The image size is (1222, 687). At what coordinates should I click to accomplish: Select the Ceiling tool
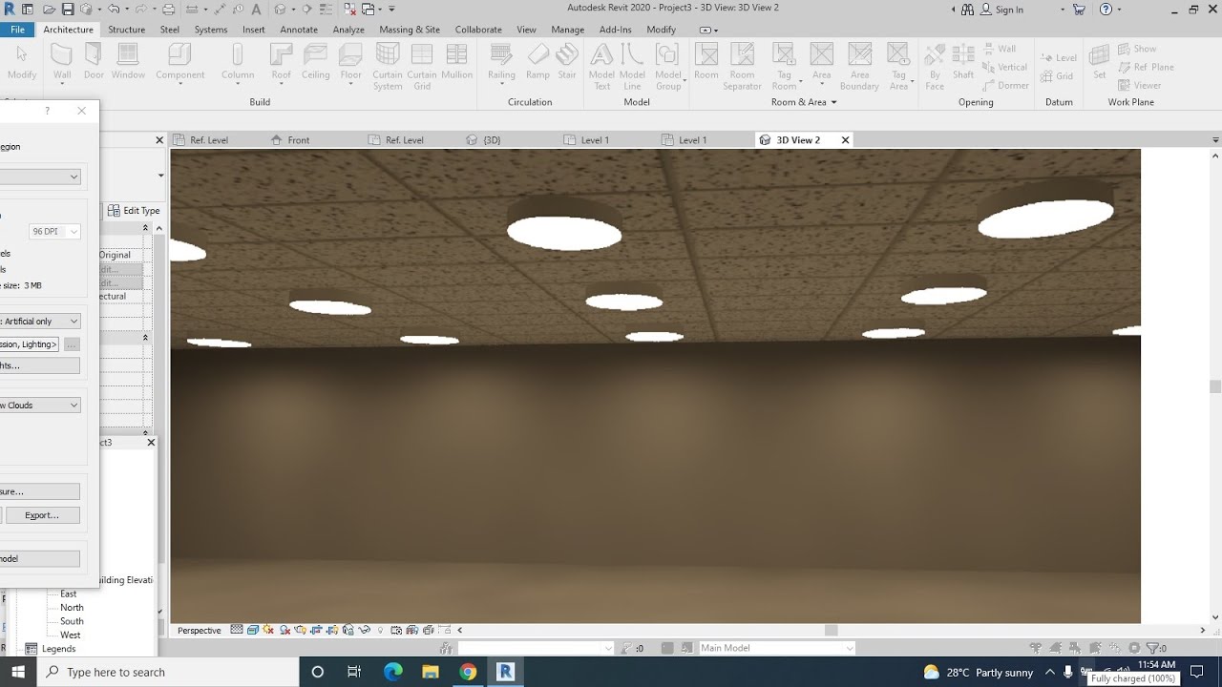(x=316, y=62)
